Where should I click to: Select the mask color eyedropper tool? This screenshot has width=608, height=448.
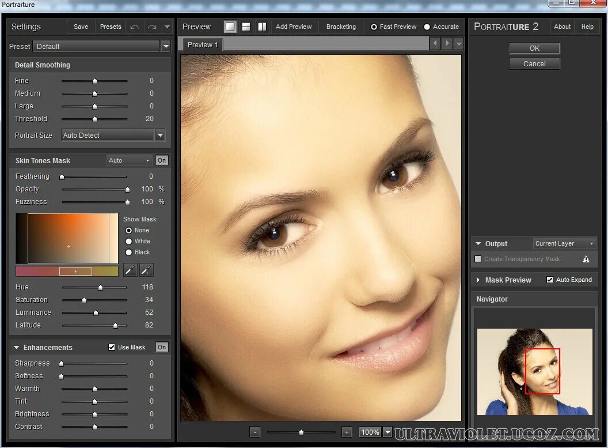coord(130,270)
